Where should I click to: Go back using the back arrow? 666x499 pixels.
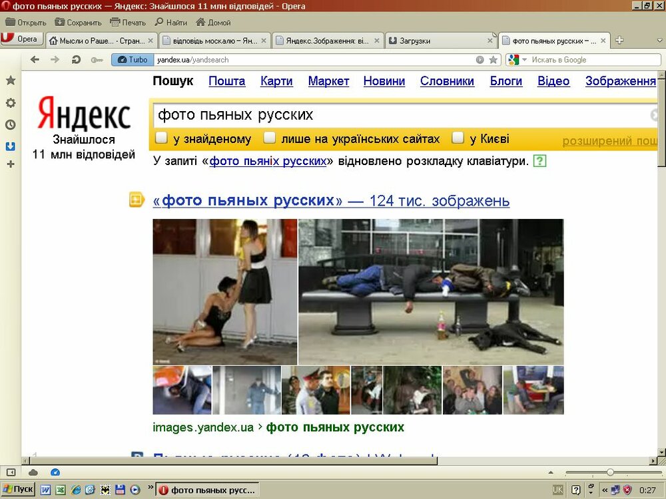click(35, 60)
